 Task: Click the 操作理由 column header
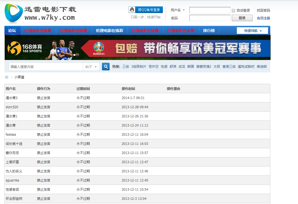point(174,89)
